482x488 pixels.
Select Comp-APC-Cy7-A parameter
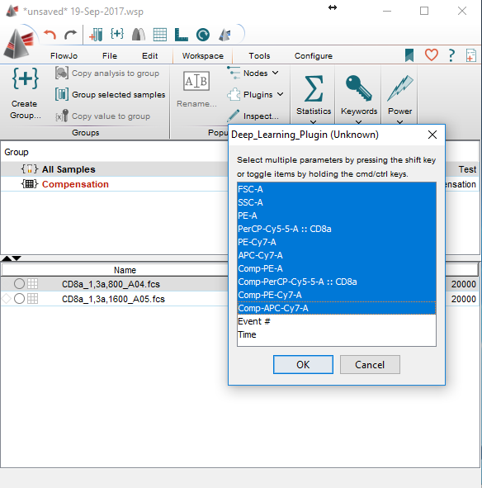coord(337,308)
